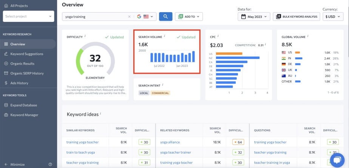Image resolution: width=349 pixels, height=168 pixels.
Task: Click the India flag in Global Volume
Action: pyautogui.click(x=284, y=58)
